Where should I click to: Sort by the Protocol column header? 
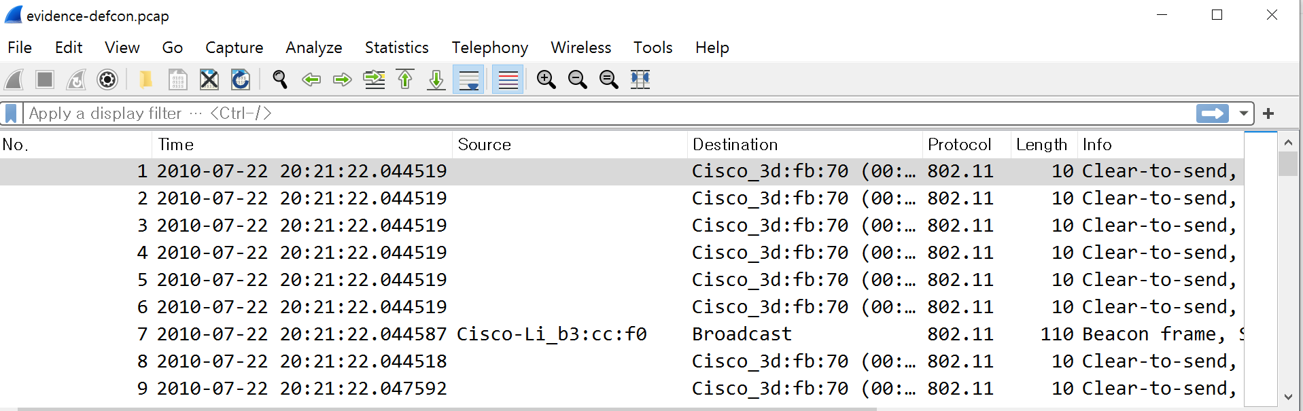(x=966, y=145)
